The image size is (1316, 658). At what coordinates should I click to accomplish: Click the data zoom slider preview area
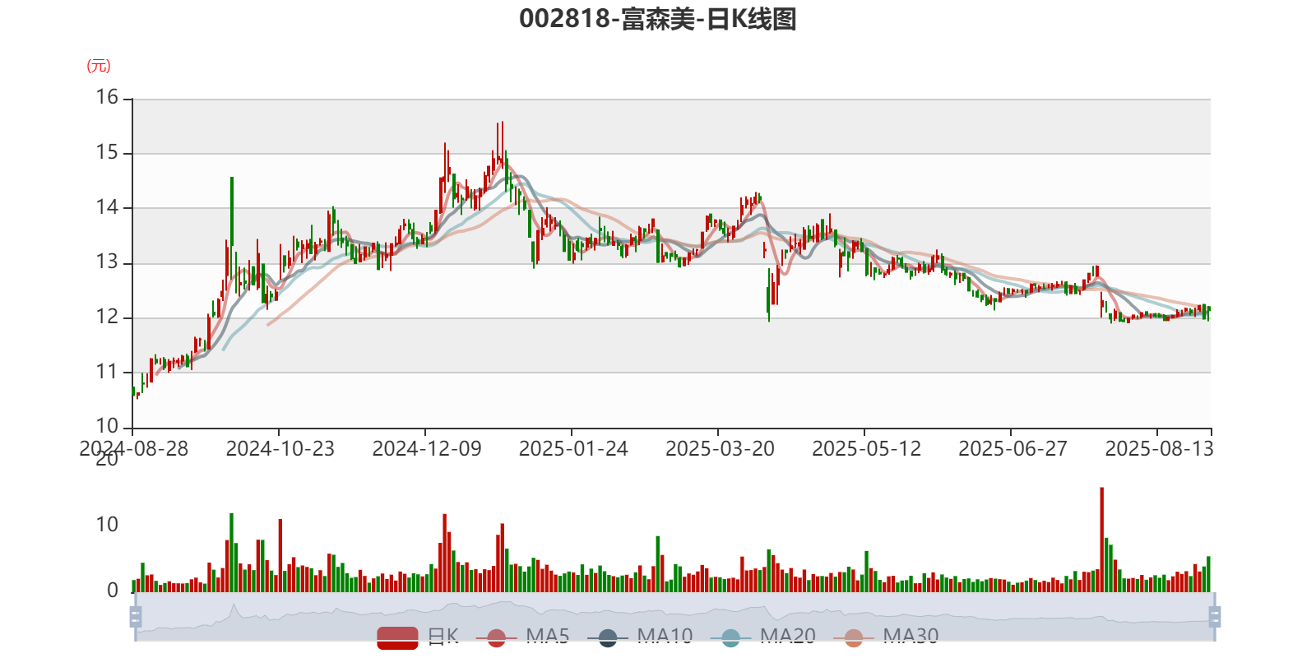click(674, 616)
